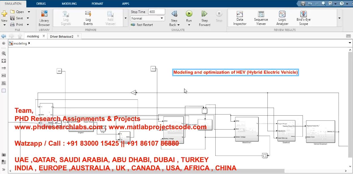This screenshot has height=174, width=353.
Task: Select the modeling model tab
Action: [x=33, y=36]
